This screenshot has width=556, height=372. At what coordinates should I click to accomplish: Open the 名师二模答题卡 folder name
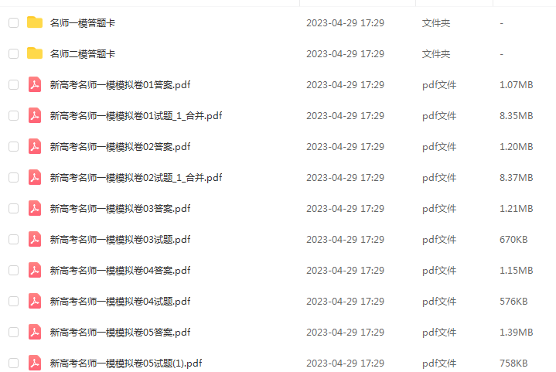(83, 53)
